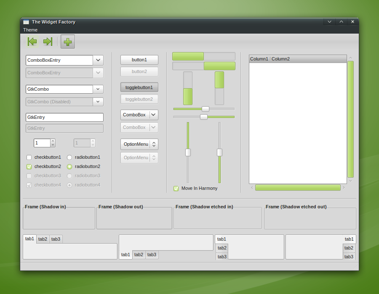The width and height of the screenshot is (379, 294).
Task: Select tab3 in the right-tabs notebook
Action: coord(349,257)
